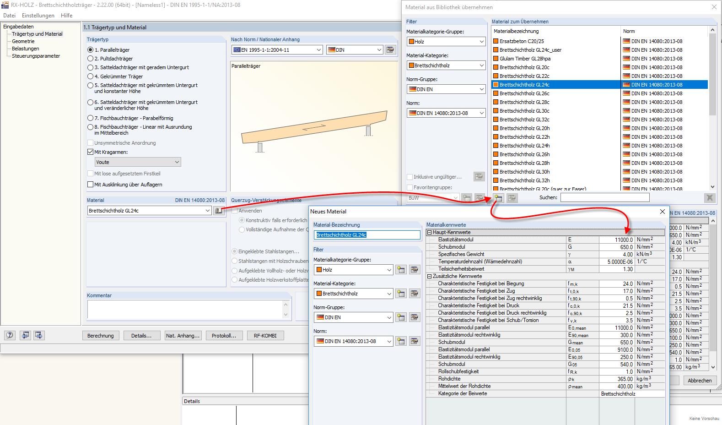Click the help question mark icon
The height and width of the screenshot is (425, 722).
click(10, 335)
